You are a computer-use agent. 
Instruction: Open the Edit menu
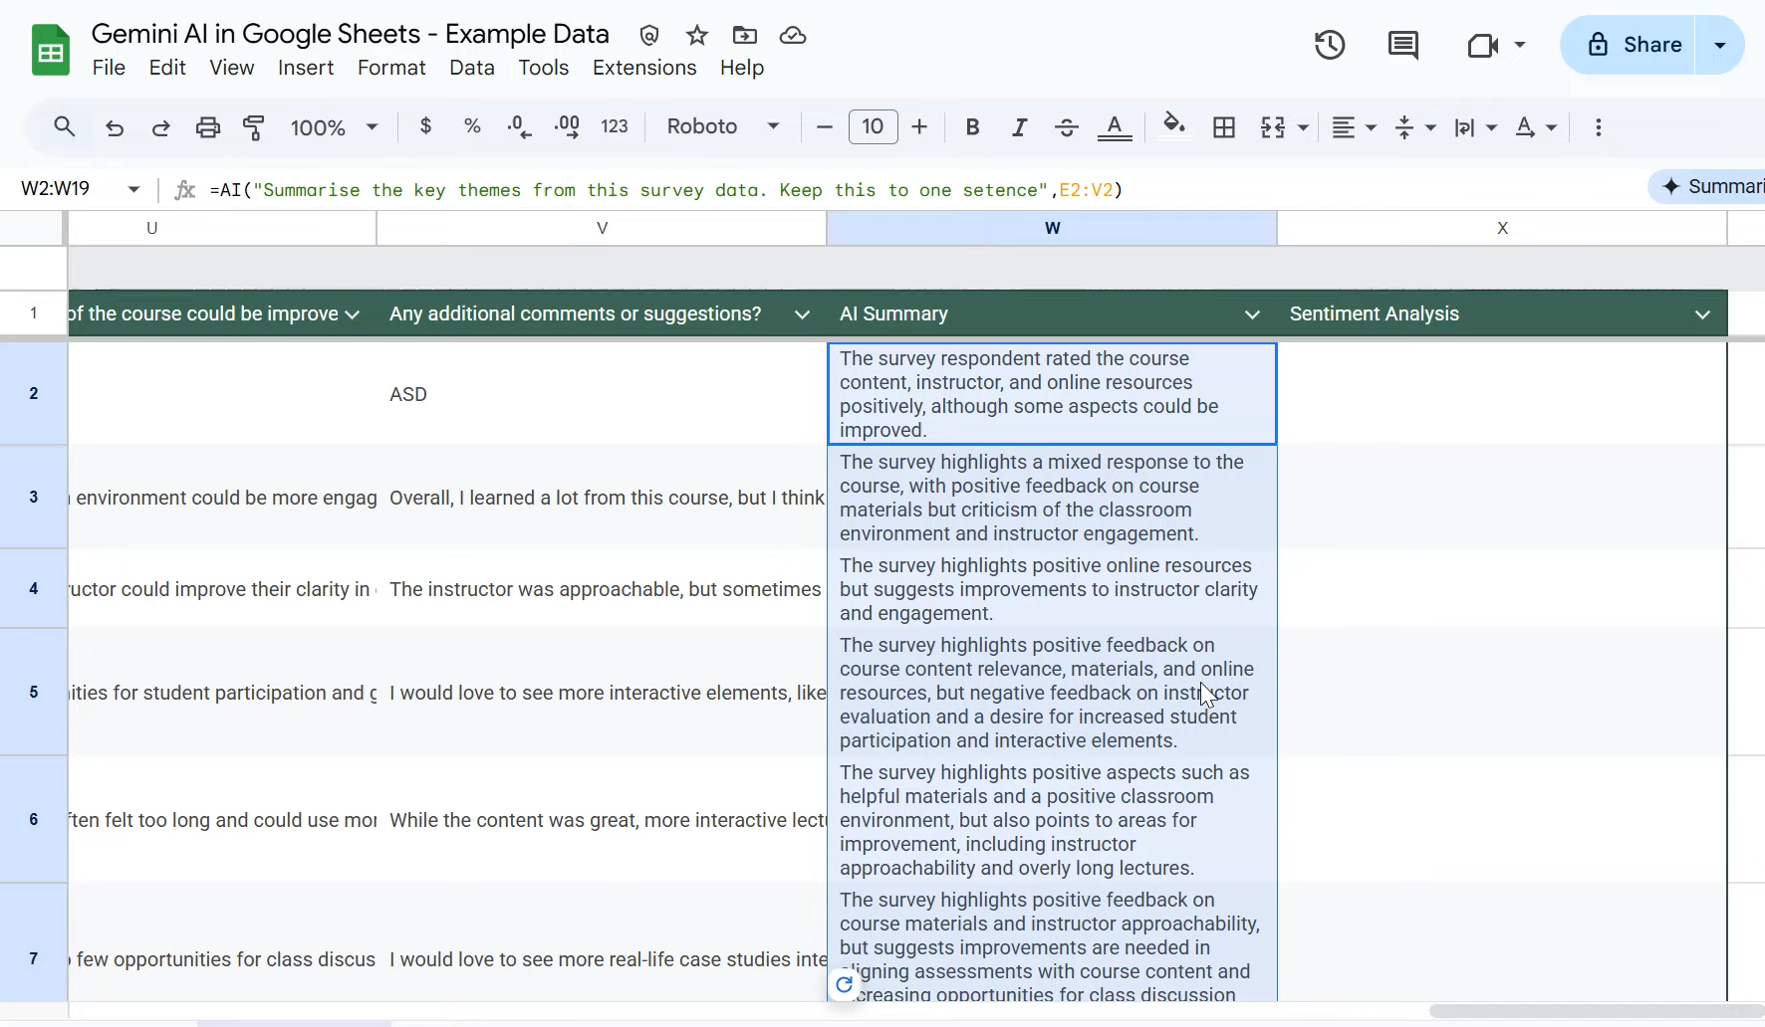pyautogui.click(x=167, y=68)
